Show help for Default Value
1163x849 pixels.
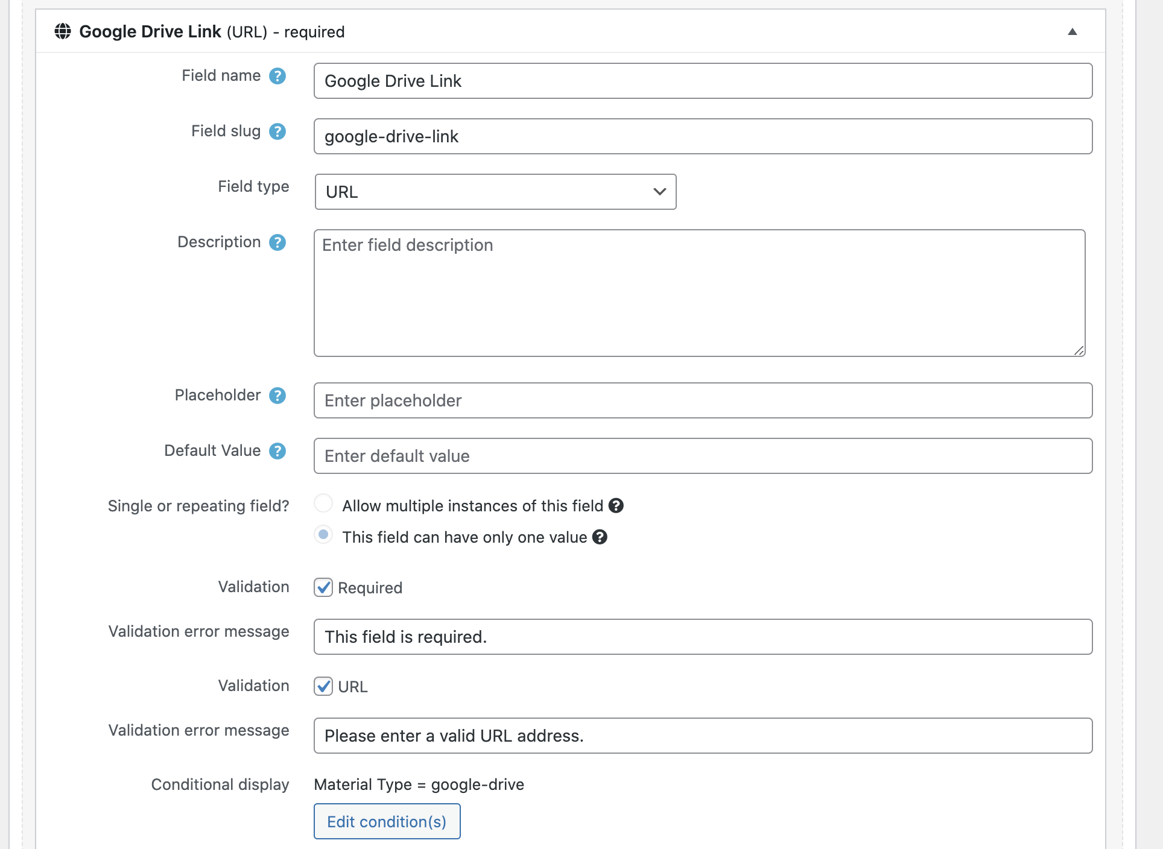(x=277, y=451)
